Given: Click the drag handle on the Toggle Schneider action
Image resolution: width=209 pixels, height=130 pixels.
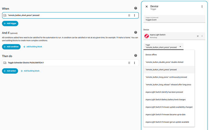Looking at the screenshot, I should 129,63.
